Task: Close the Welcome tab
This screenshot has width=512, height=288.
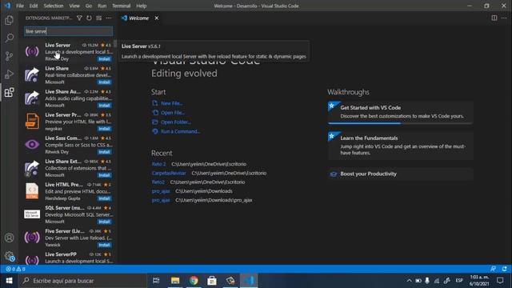Action: tap(157, 18)
